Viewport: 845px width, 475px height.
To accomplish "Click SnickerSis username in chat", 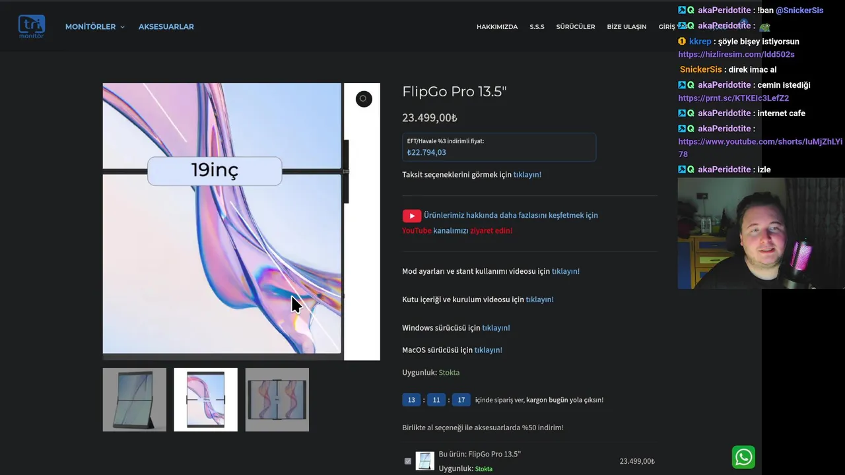I will click(x=701, y=70).
